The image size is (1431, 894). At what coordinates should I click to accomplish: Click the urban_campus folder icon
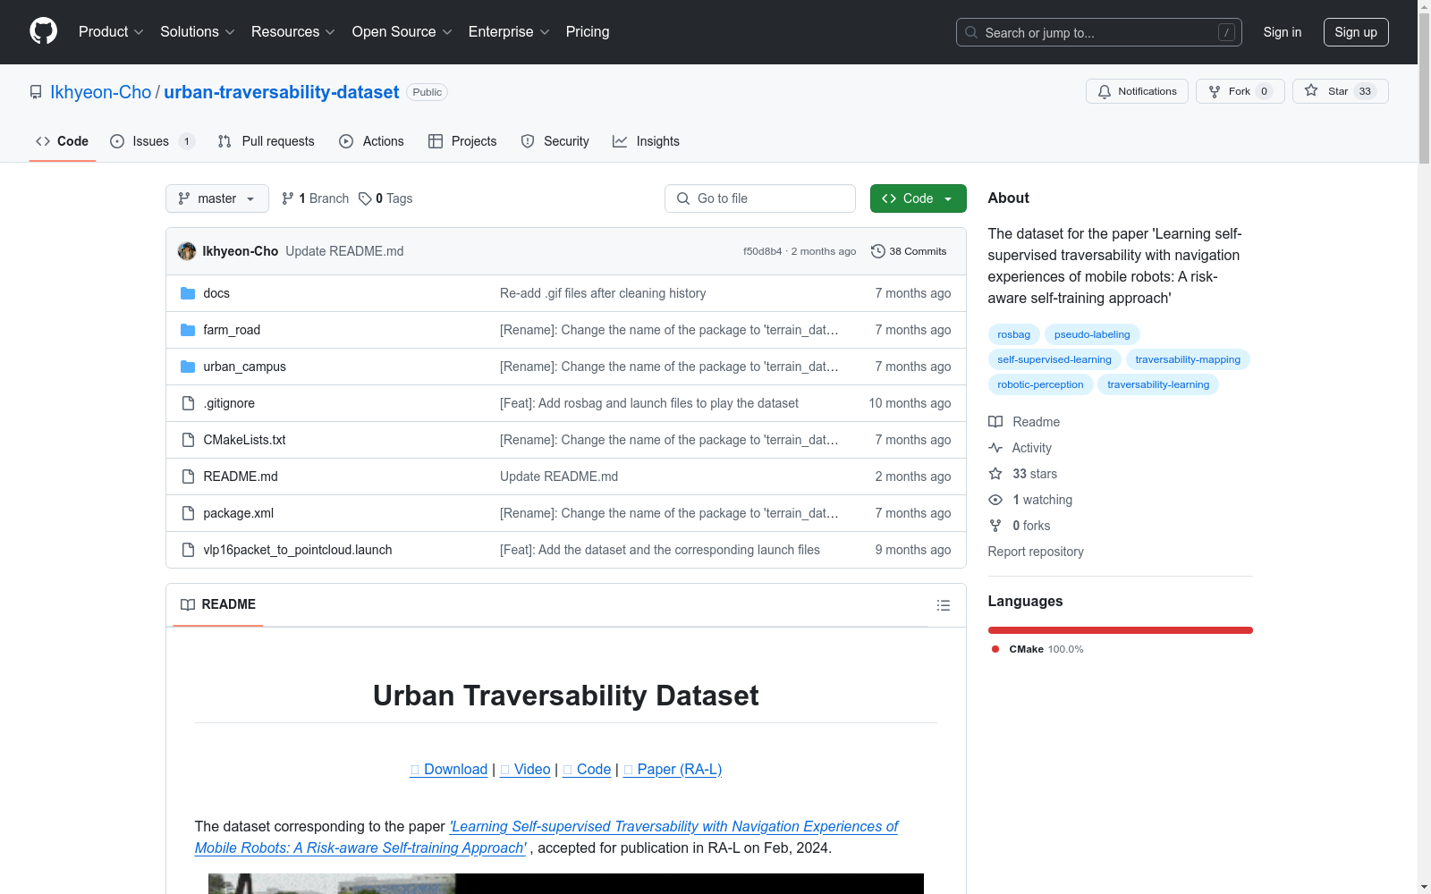(x=188, y=367)
